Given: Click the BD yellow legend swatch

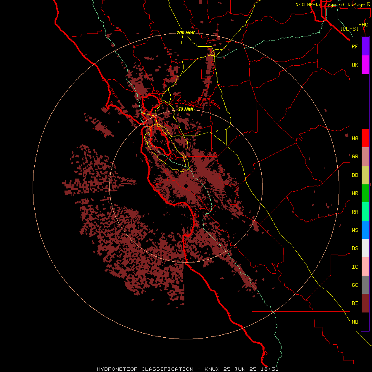Looking at the screenshot, I should click(365, 175).
